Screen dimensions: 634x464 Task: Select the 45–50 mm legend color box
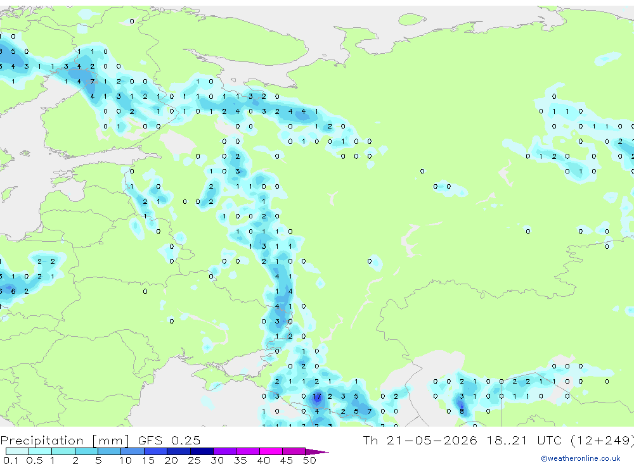point(294,451)
